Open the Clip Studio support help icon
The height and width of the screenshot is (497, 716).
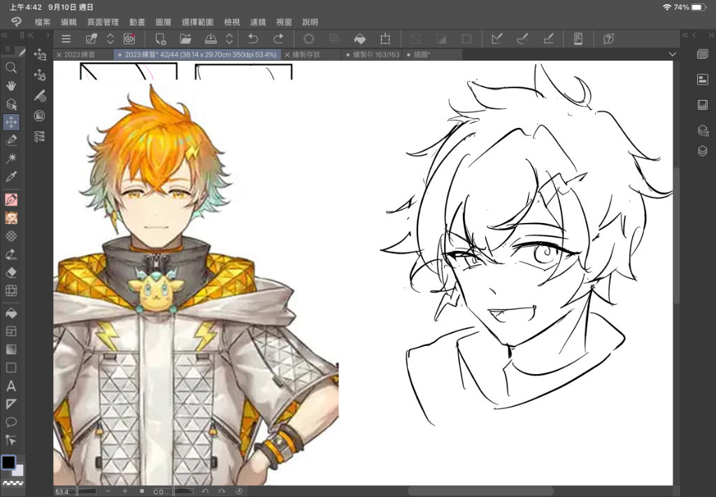pos(608,38)
